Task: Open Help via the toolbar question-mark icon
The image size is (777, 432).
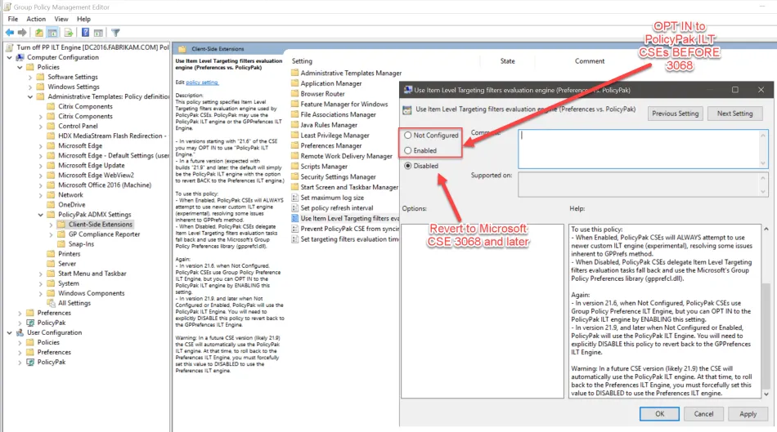Action: pyautogui.click(x=83, y=33)
